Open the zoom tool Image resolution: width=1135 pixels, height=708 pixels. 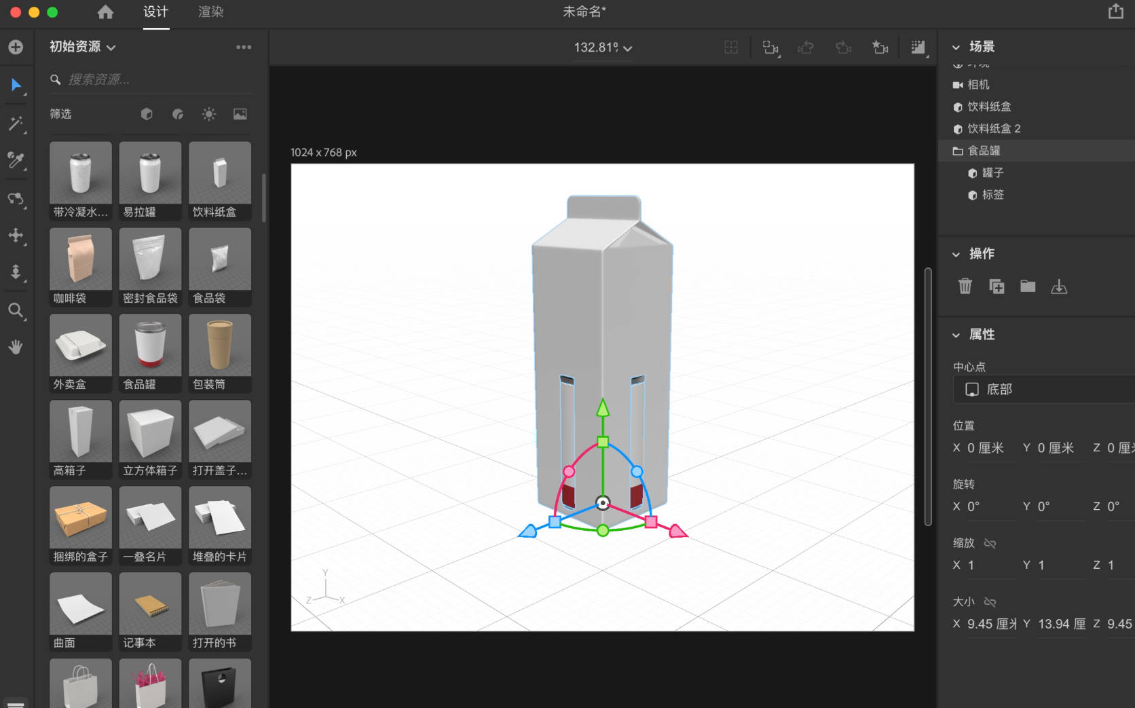pos(16,312)
